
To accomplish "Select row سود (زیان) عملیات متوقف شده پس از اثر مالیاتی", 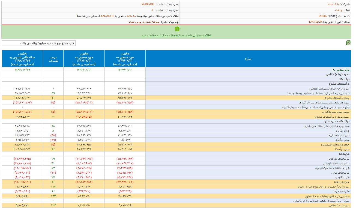I will [176, 201].
